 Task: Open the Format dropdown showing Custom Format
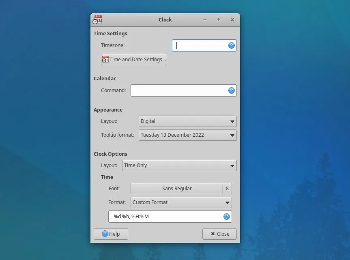point(180,202)
